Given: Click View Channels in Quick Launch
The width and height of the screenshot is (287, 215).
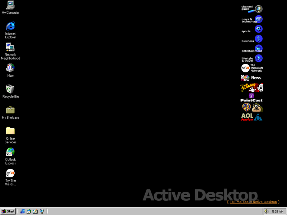Looking at the screenshot, I should point(42,211).
